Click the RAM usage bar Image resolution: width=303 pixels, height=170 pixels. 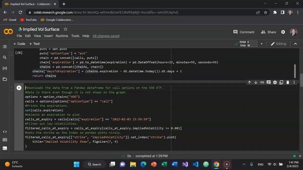[x=252, y=42]
